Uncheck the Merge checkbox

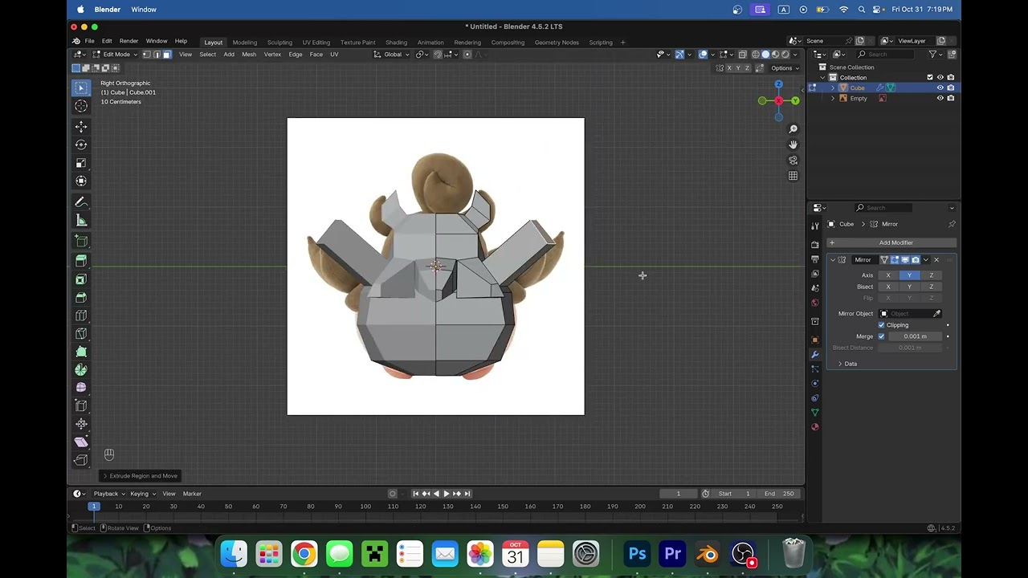pos(881,336)
